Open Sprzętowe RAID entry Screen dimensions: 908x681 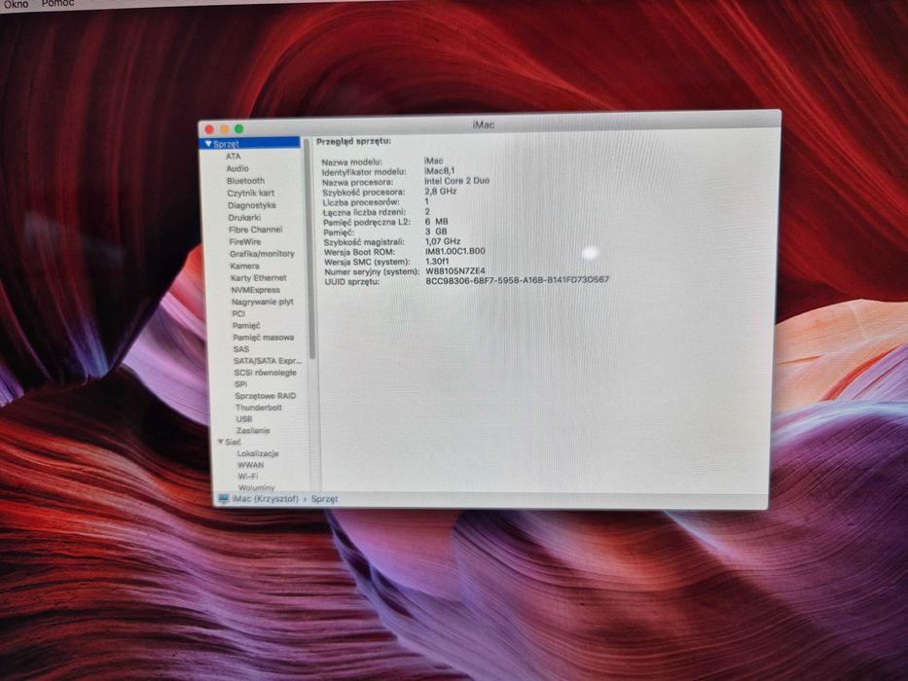266,396
